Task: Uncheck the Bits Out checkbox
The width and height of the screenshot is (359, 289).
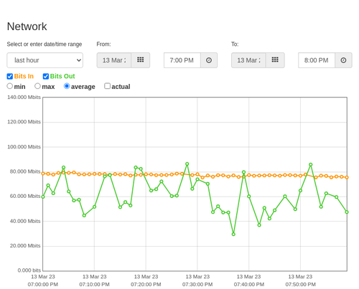Action: point(46,76)
